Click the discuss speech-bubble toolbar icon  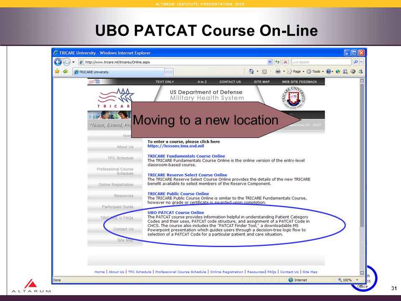pyautogui.click(x=353, y=71)
